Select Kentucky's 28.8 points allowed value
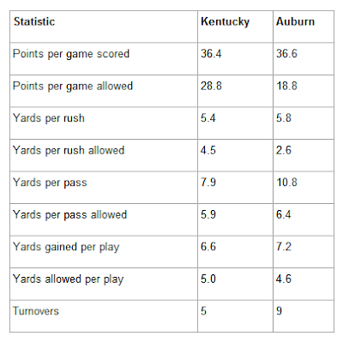This screenshot has width=343, height=342. [x=211, y=86]
